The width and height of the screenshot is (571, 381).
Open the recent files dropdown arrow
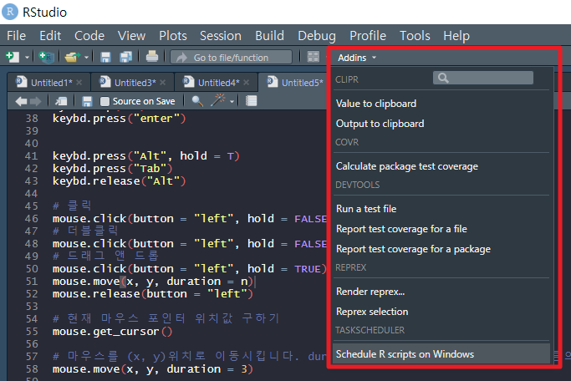(86, 58)
